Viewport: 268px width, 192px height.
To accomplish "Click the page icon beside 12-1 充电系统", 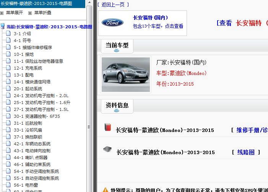I will pyautogui.click(x=8, y=68).
